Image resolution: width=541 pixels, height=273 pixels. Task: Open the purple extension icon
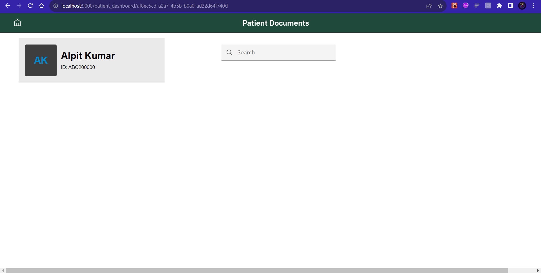click(x=465, y=6)
